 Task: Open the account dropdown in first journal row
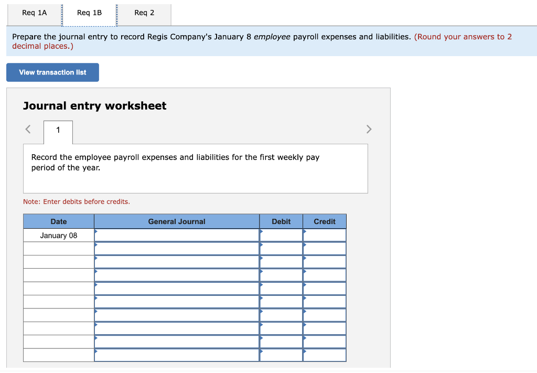(96, 231)
